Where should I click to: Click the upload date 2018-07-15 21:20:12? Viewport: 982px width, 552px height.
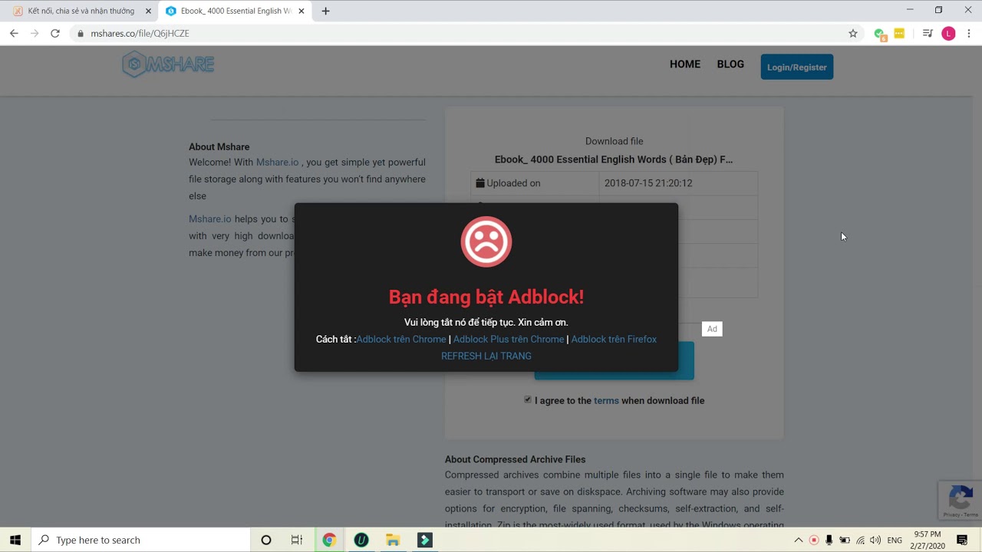[648, 183]
